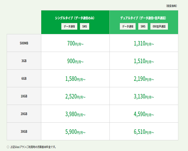
Task: Click SMS badge under デュアルタイプ
Action: click(x=143, y=27)
